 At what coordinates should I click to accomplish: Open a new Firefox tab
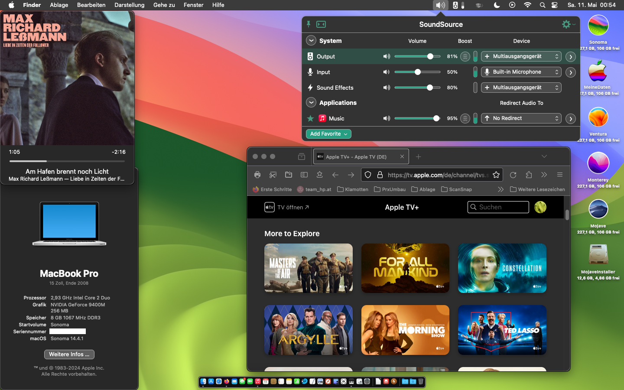pyautogui.click(x=418, y=156)
